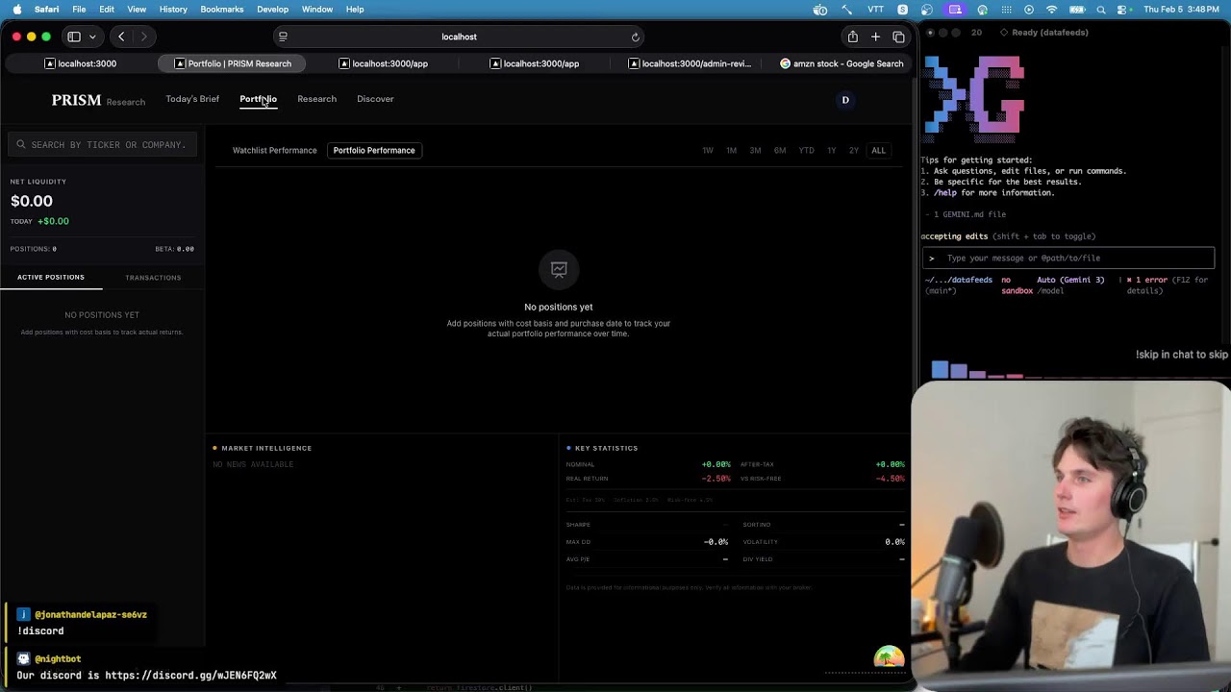The image size is (1231, 692).
Task: Click the hammer menu bar icon
Action: (846, 10)
